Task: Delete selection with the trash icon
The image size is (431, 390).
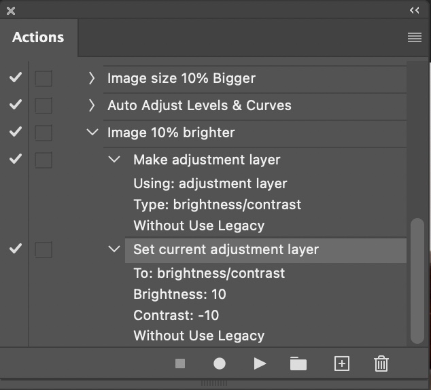Action: pyautogui.click(x=381, y=364)
